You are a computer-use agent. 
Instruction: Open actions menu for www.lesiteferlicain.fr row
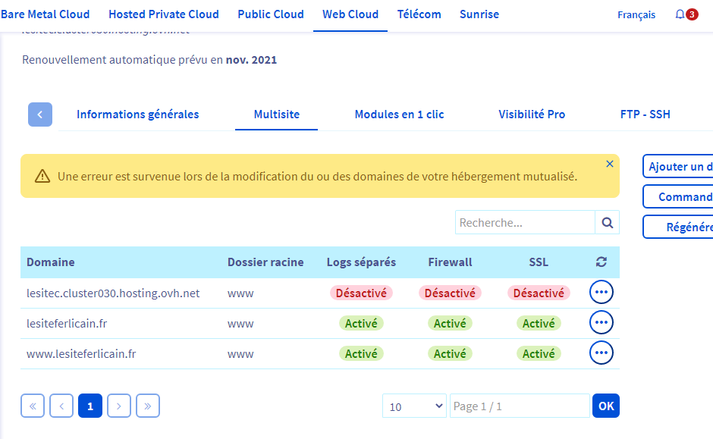coord(601,353)
